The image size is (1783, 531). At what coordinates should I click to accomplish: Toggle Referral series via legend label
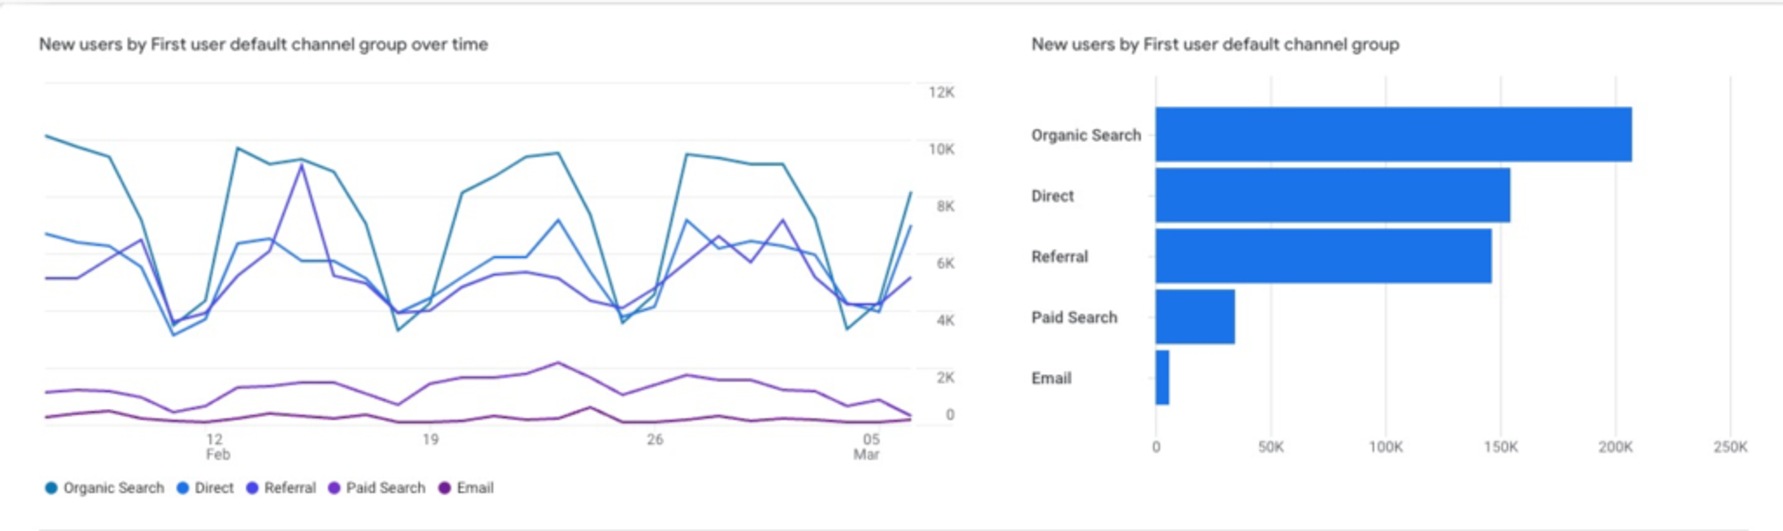pos(290,488)
